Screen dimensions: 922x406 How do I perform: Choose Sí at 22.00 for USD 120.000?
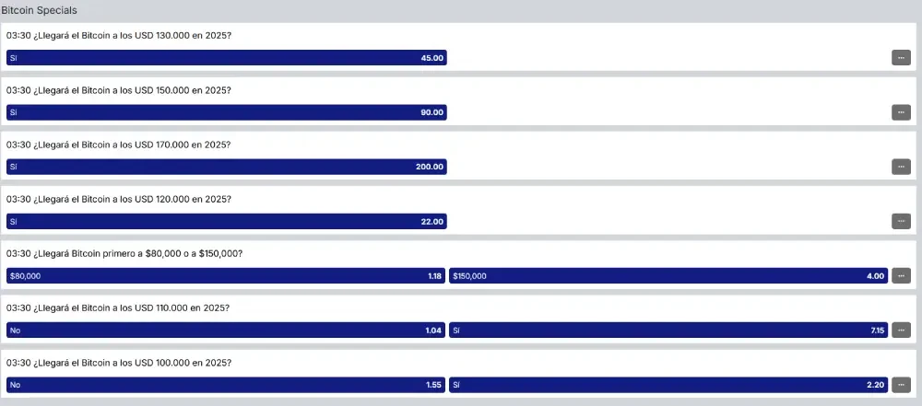(x=226, y=221)
